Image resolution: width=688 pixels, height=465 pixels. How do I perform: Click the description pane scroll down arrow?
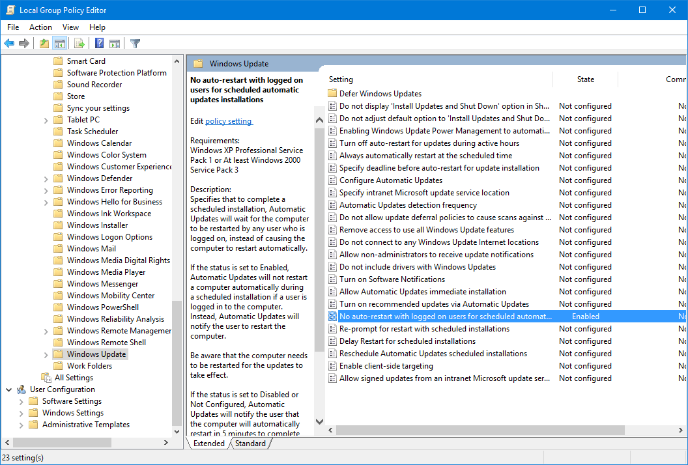click(x=319, y=421)
